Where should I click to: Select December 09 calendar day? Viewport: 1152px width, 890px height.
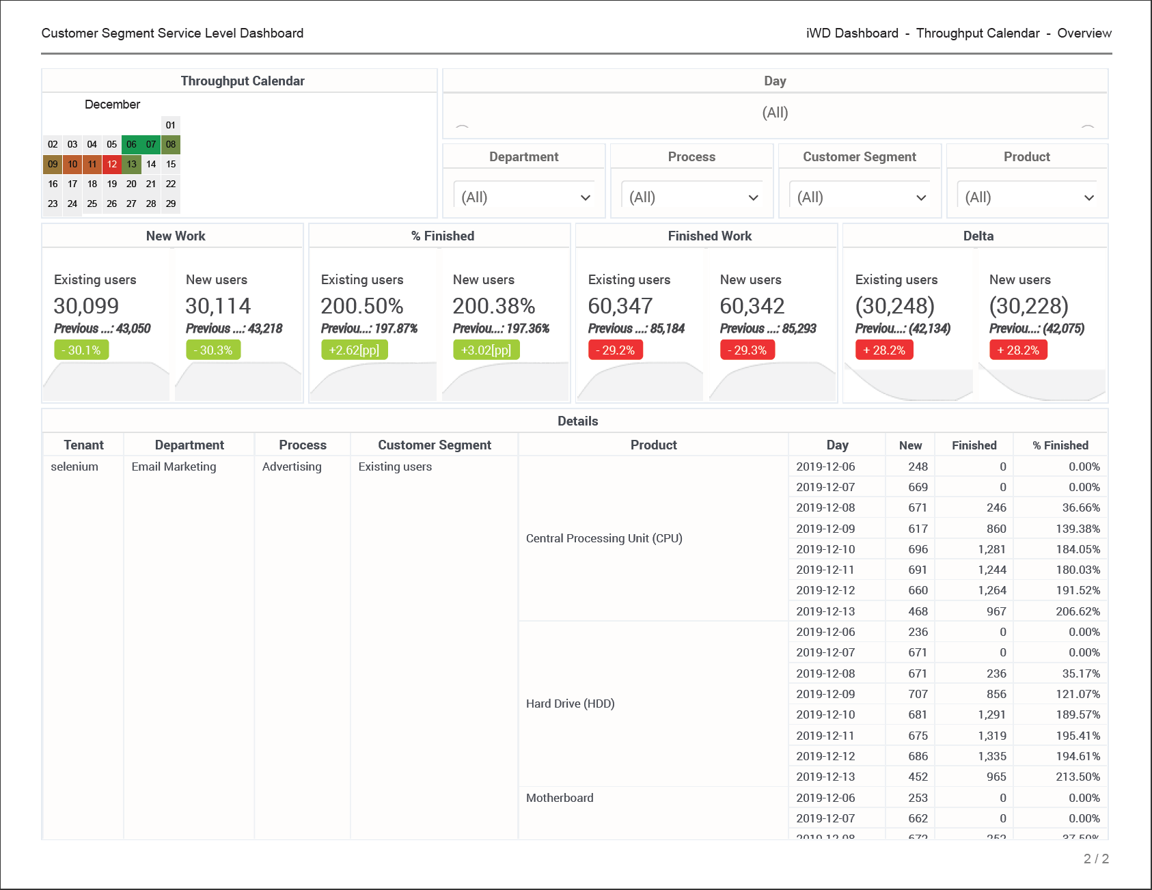click(53, 164)
